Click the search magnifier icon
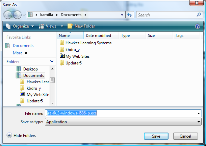Viewport: 206px width, 146px height. click(x=199, y=15)
